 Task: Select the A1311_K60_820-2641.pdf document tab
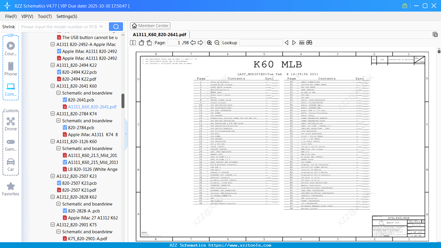pyautogui.click(x=160, y=35)
